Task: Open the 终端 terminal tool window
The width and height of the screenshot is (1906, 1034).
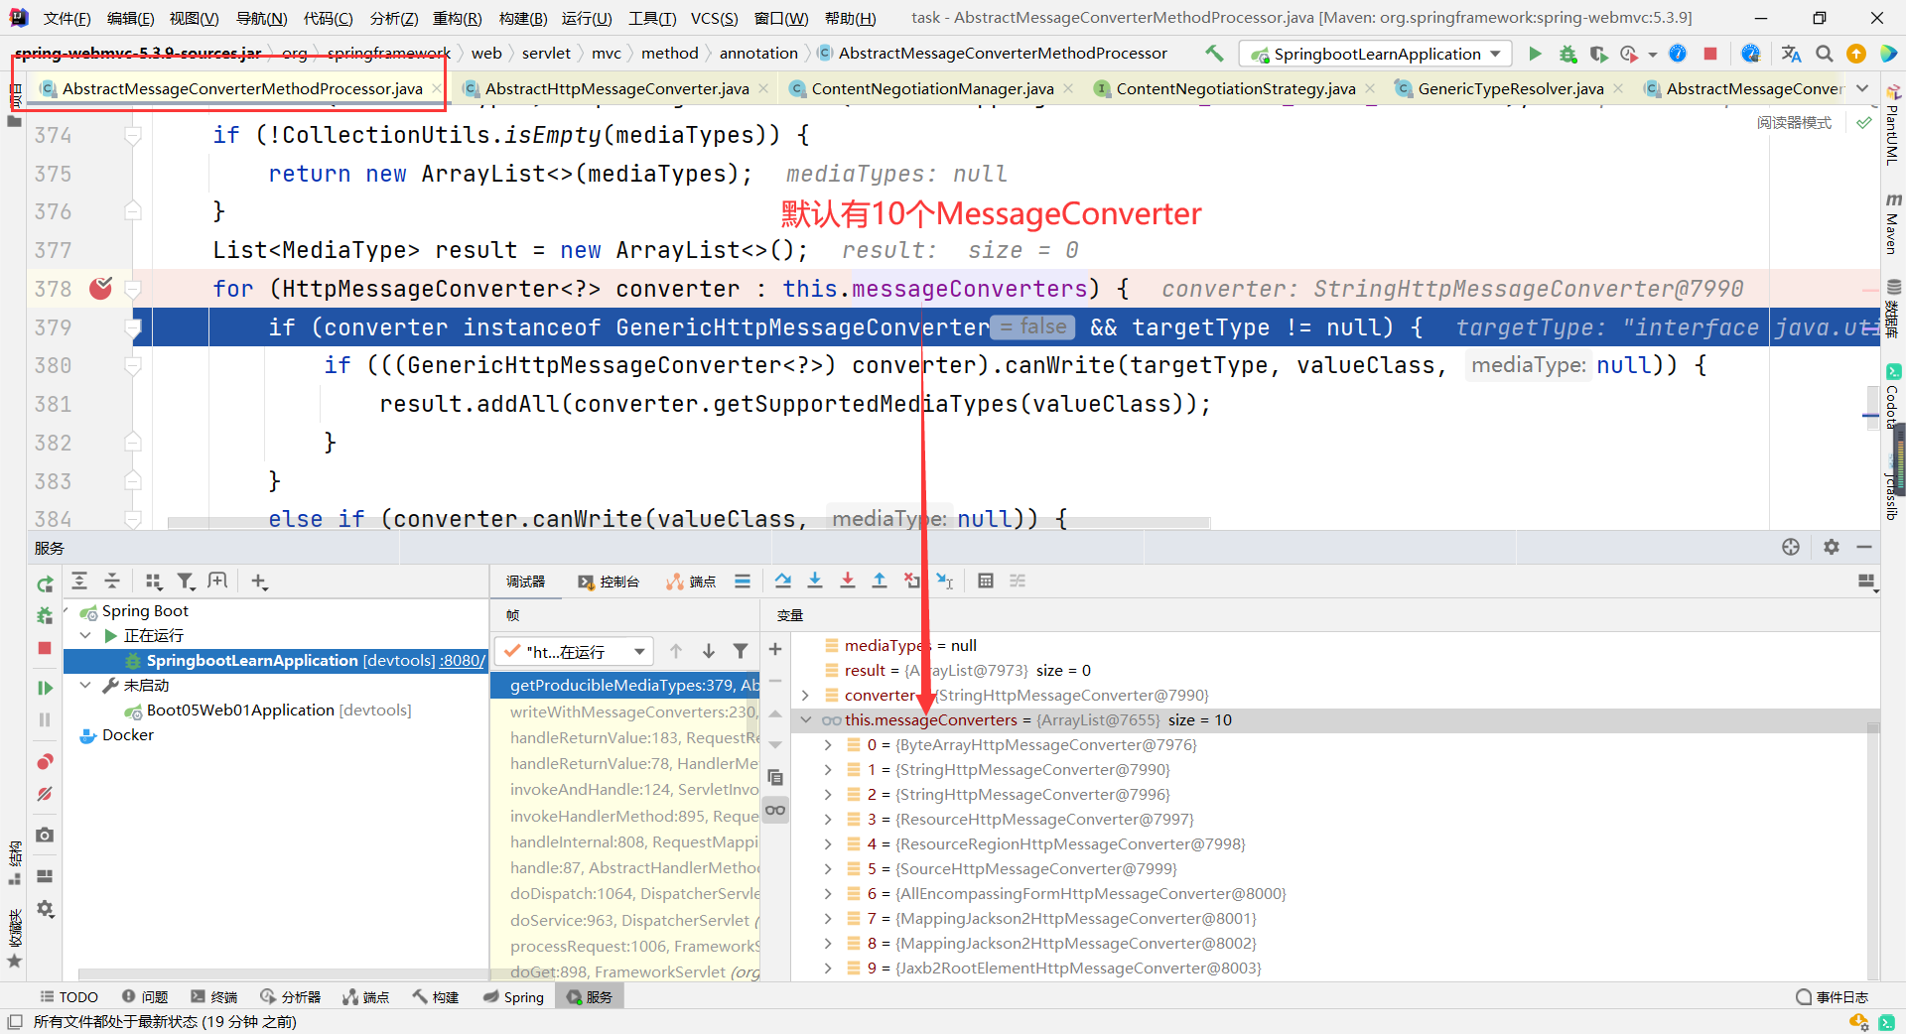Action: point(214,997)
